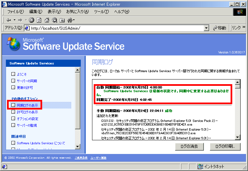Click the Windows logo throbber icon

pyautogui.click(x=239, y=12)
